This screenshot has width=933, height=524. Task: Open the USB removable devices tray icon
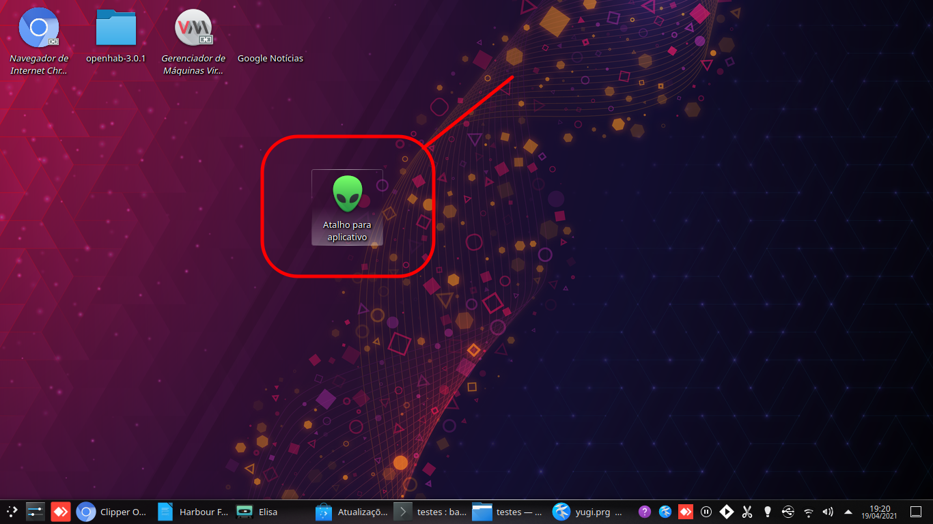pos(788,512)
